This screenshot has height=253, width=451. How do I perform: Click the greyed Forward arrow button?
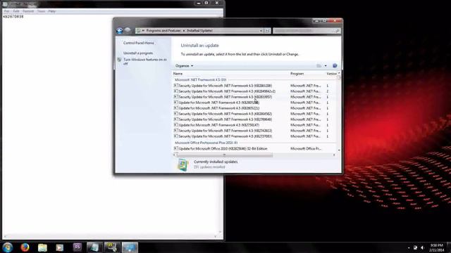128,30
